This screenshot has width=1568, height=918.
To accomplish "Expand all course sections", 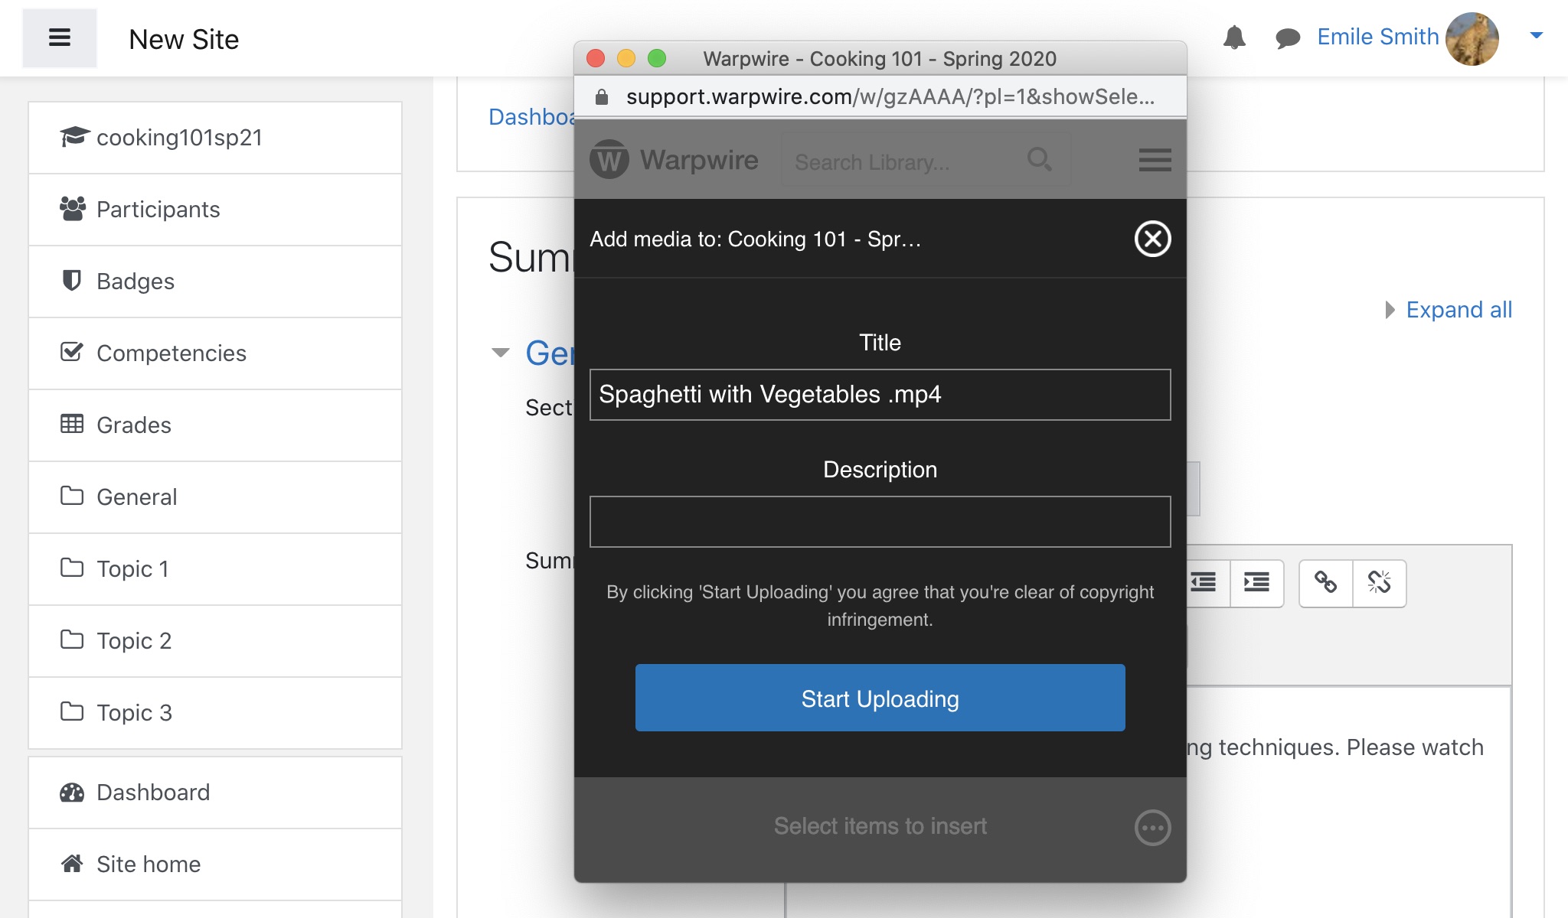I will click(x=1458, y=310).
